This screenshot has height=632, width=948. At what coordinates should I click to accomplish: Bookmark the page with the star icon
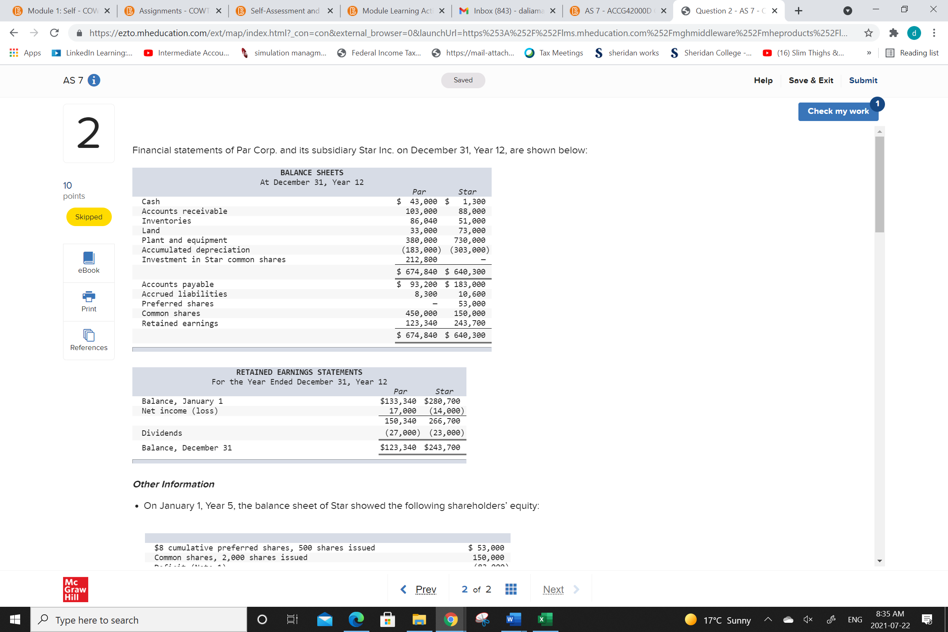pos(867,33)
